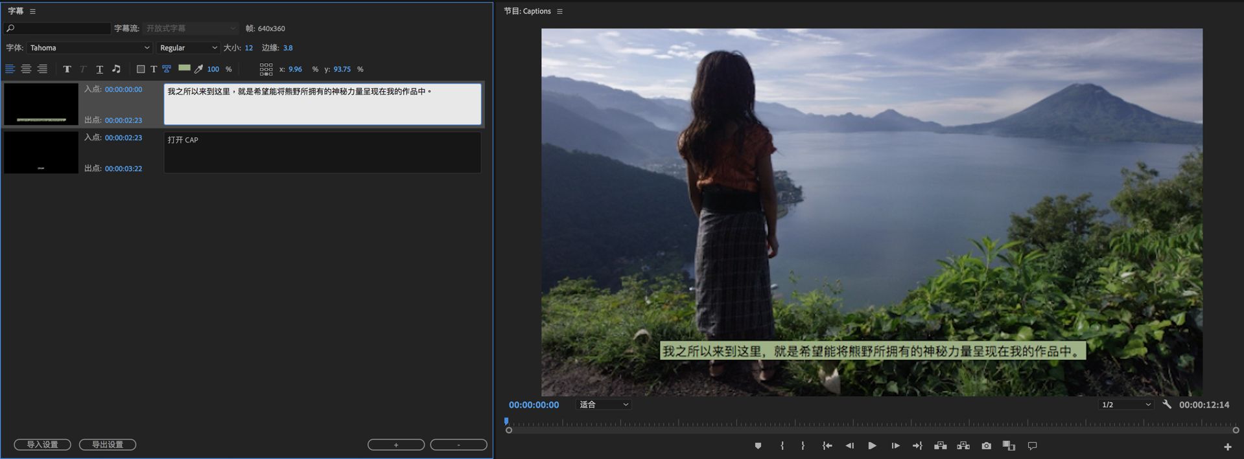This screenshot has width=1244, height=459.
Task: Edit the first caption's Chinese text
Action: click(322, 104)
